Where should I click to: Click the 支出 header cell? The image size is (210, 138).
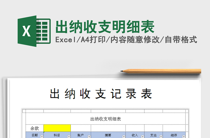coord(154,135)
